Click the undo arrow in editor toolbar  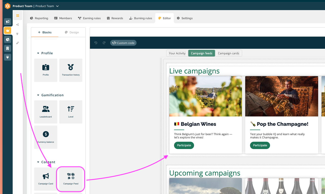[x=96, y=43]
